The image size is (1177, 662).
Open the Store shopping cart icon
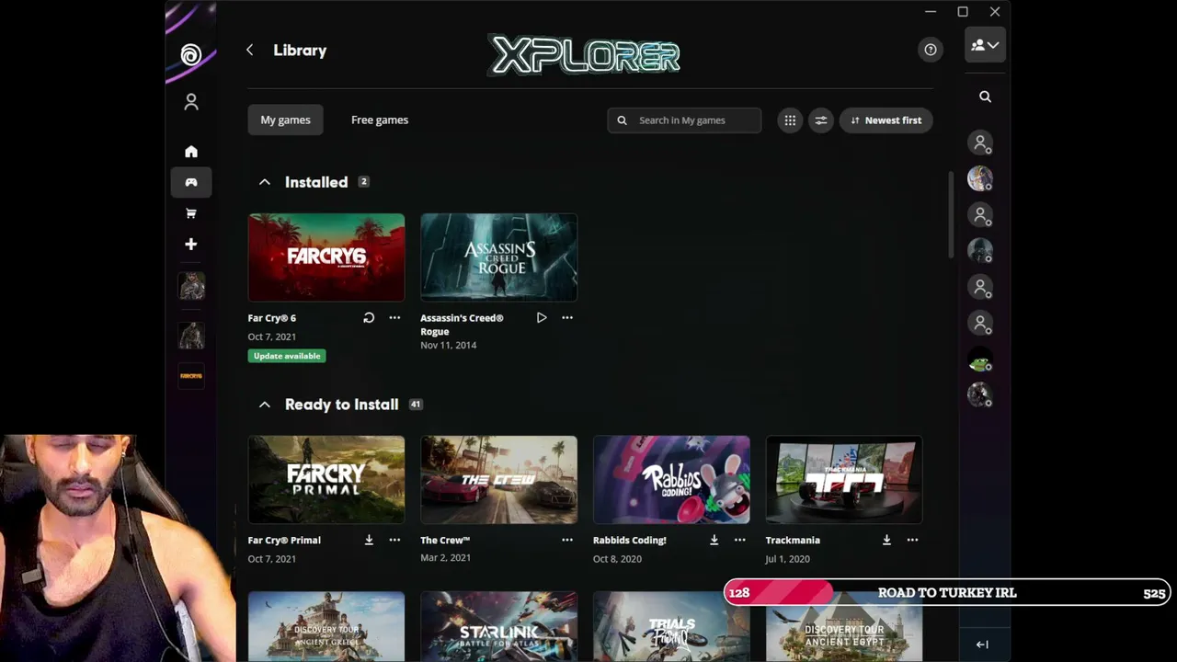(x=191, y=213)
